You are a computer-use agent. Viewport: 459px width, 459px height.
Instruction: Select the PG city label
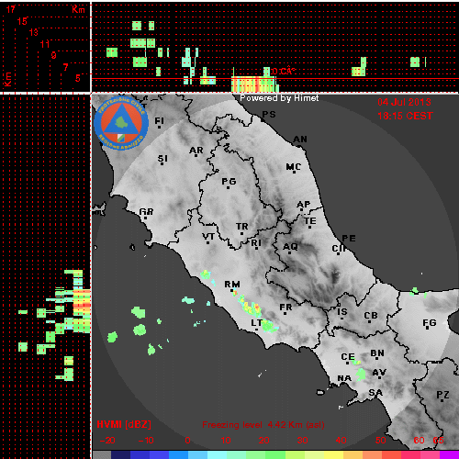click(229, 182)
